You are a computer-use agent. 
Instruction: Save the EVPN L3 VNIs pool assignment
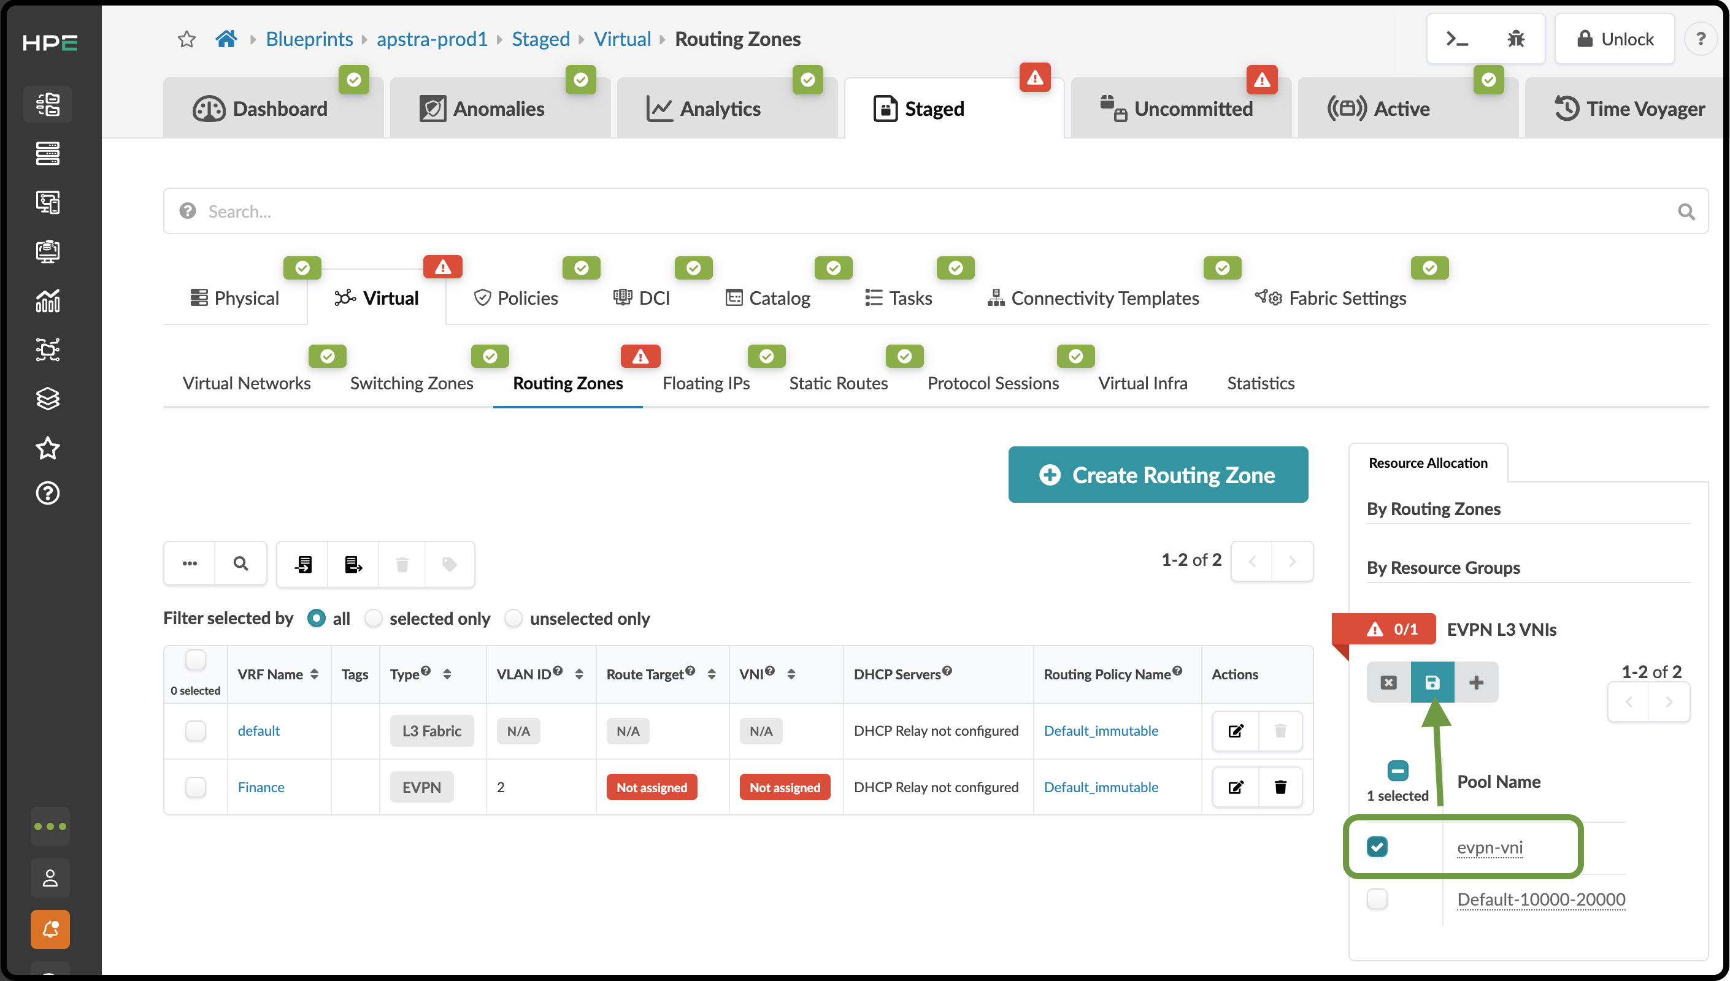click(x=1432, y=682)
